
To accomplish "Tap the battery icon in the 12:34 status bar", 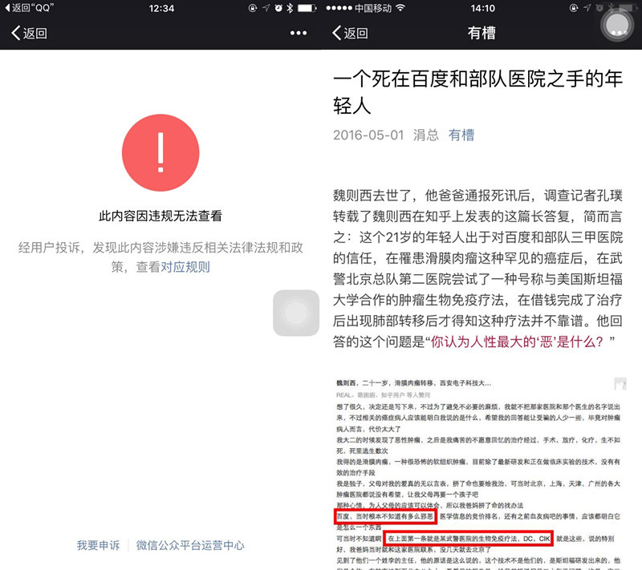I will tap(305, 8).
